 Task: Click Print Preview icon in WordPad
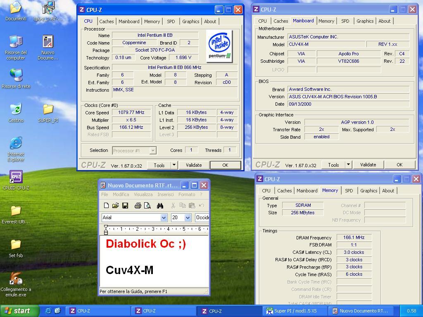click(147, 206)
